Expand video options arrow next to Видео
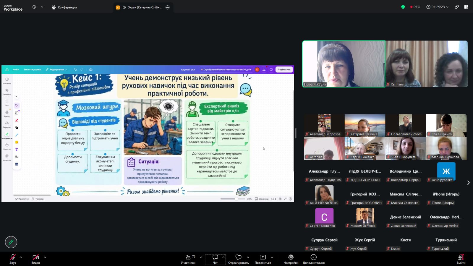 click(x=45, y=257)
